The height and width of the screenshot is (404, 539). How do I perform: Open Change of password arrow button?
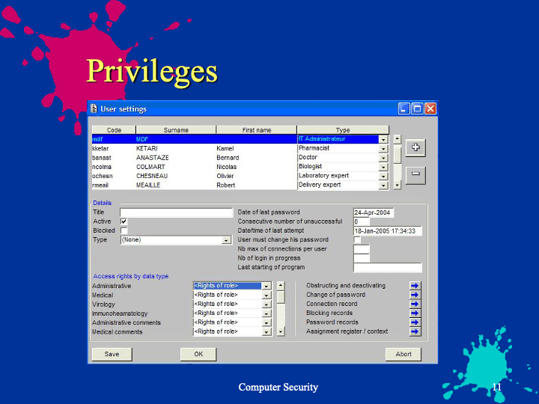click(415, 295)
